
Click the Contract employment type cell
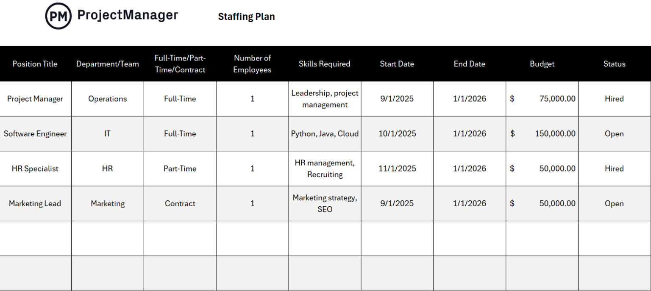click(180, 204)
